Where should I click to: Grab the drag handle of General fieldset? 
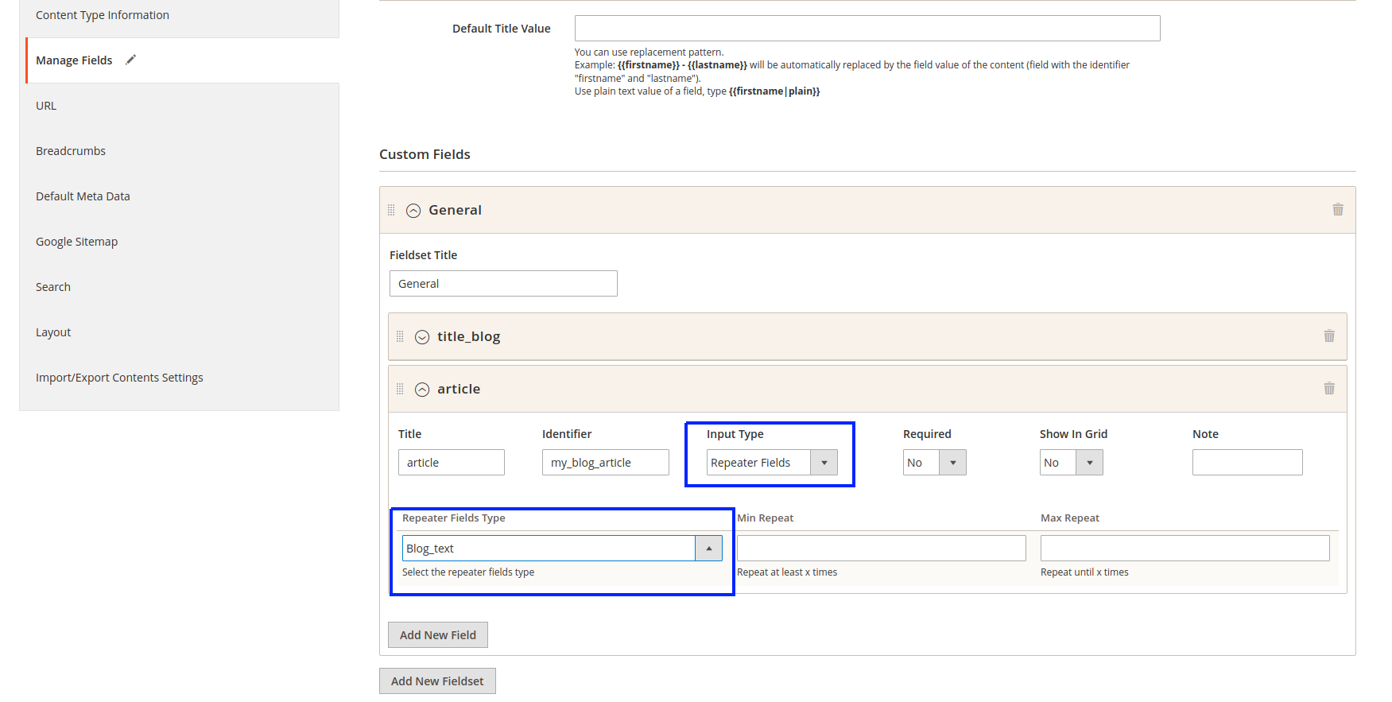pyautogui.click(x=391, y=210)
